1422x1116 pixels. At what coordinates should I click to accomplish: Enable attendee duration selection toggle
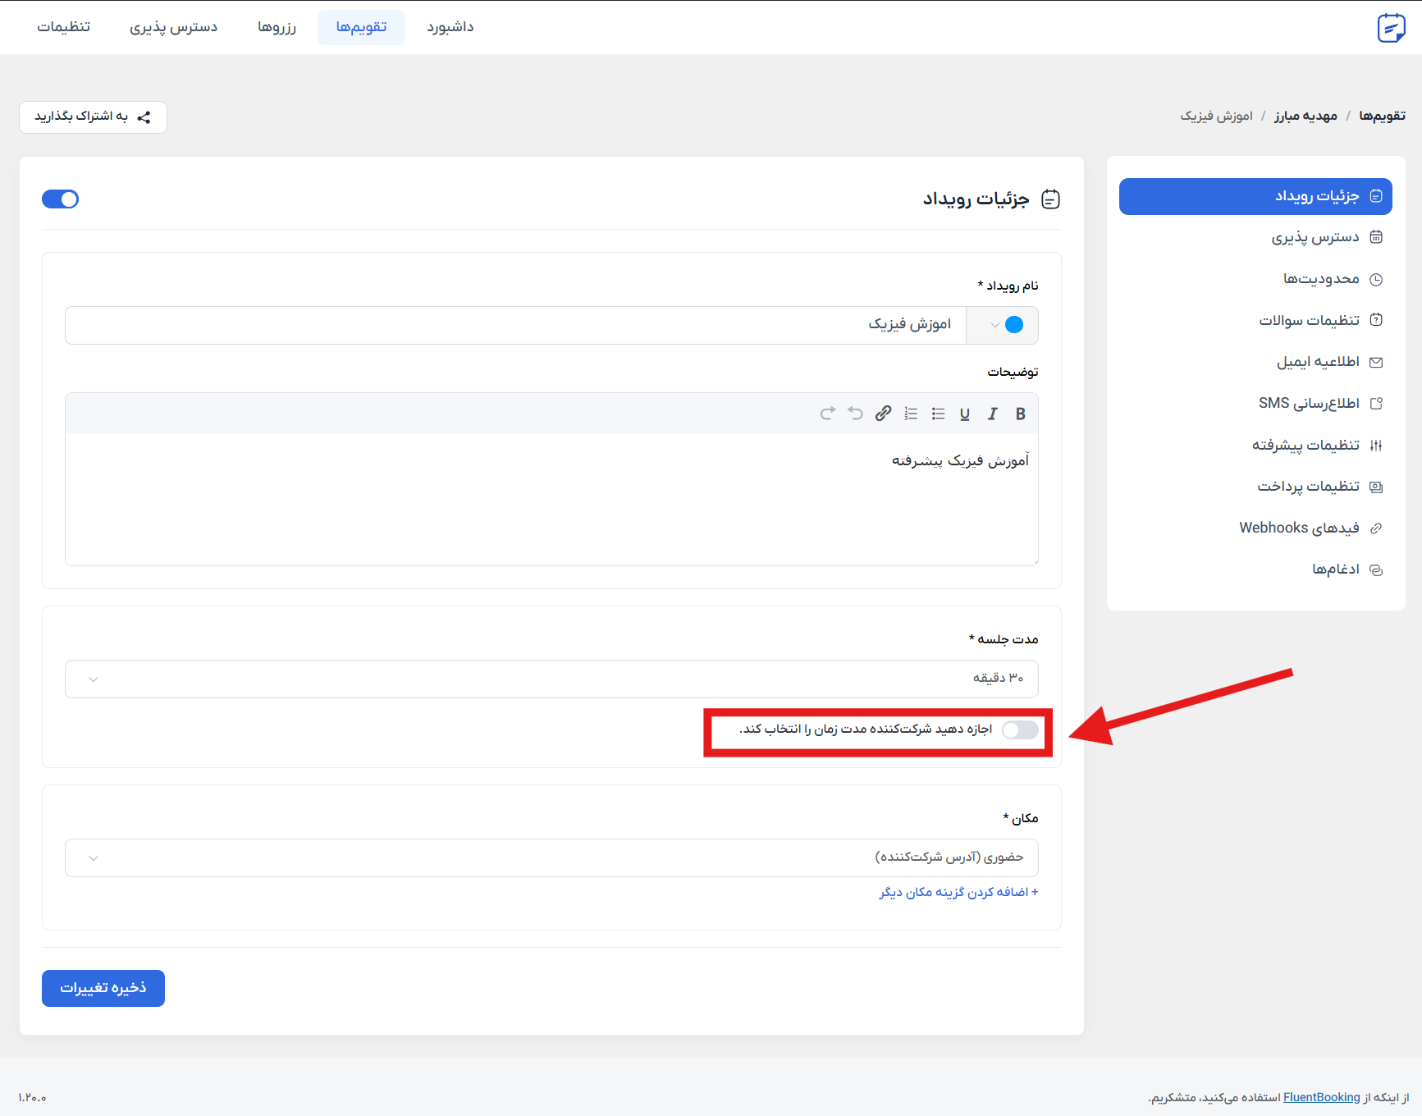click(x=1020, y=730)
